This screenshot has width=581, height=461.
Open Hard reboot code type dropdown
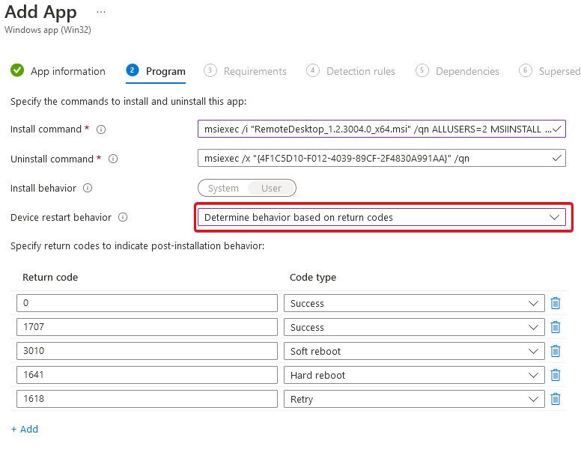[414, 375]
